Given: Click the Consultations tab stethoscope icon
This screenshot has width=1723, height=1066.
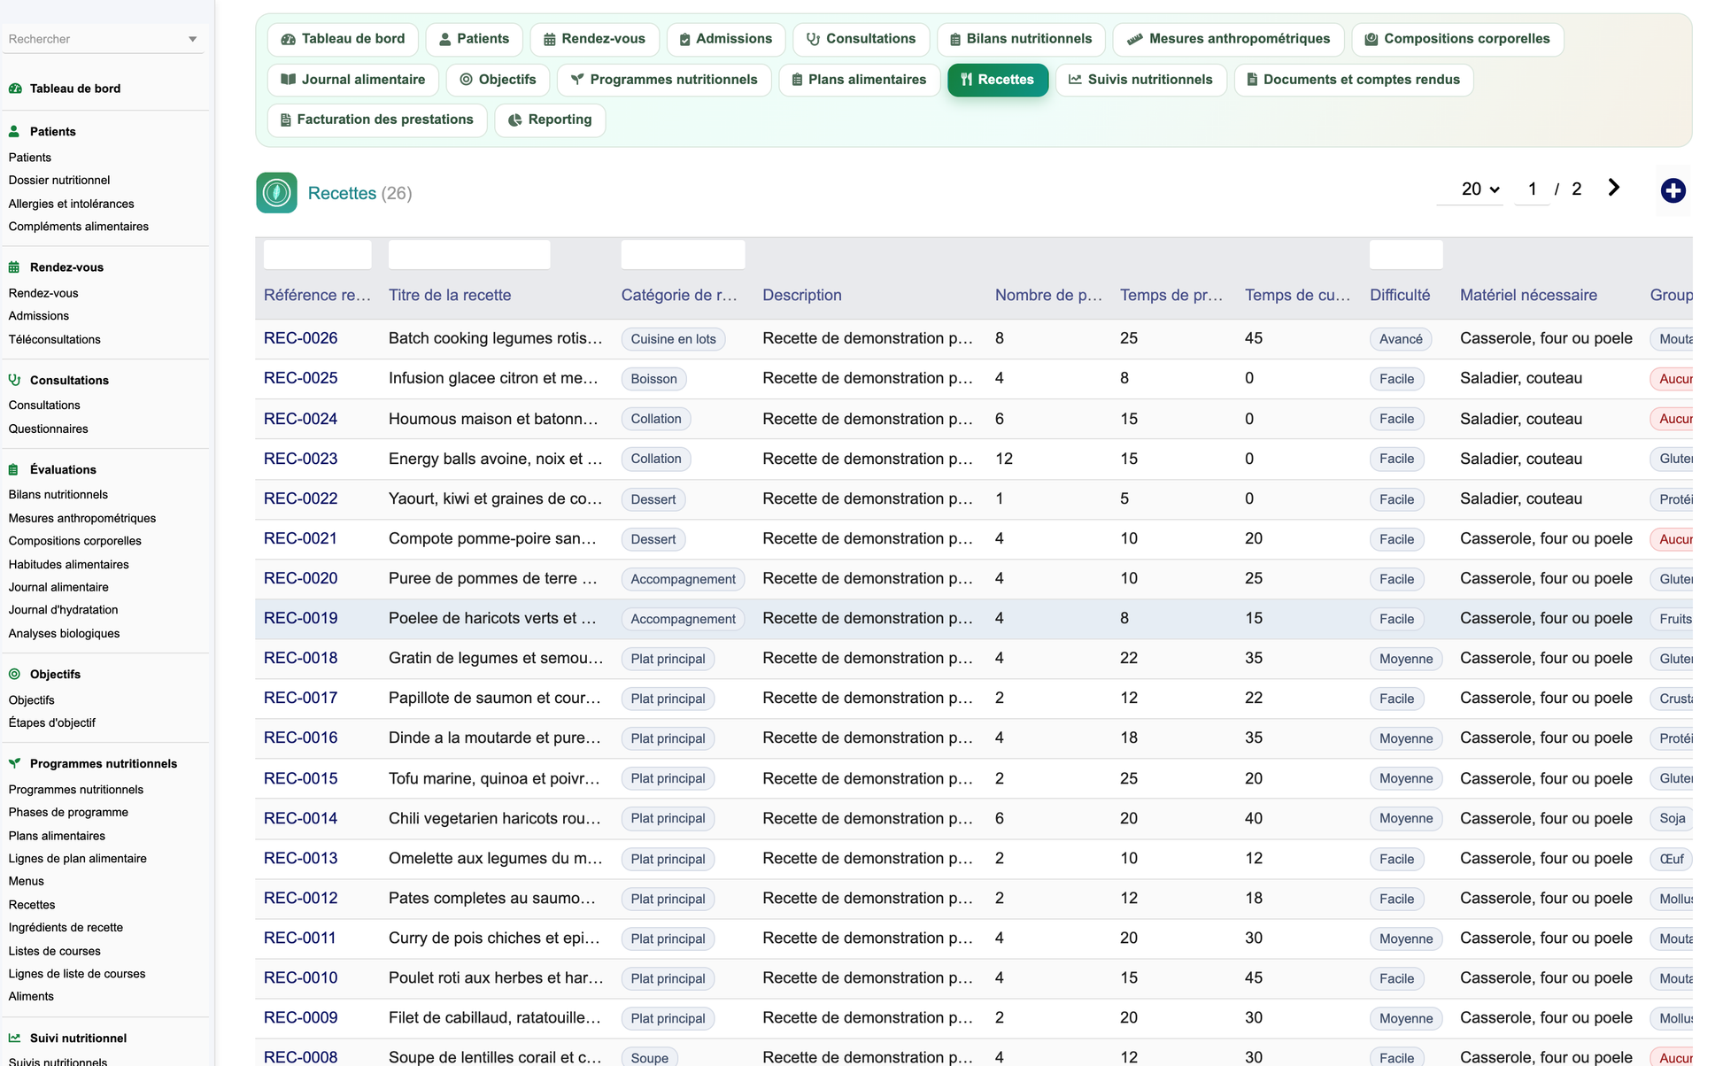Looking at the screenshot, I should point(813,39).
